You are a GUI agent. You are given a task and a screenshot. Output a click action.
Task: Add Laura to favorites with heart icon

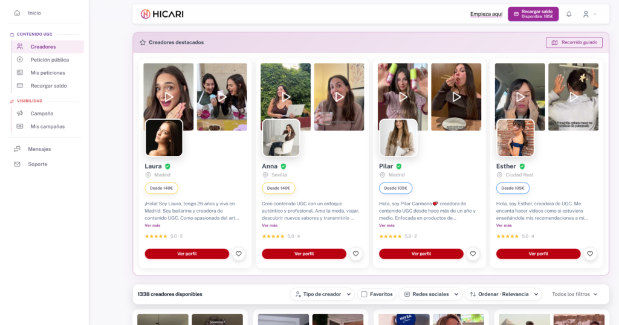coord(239,254)
